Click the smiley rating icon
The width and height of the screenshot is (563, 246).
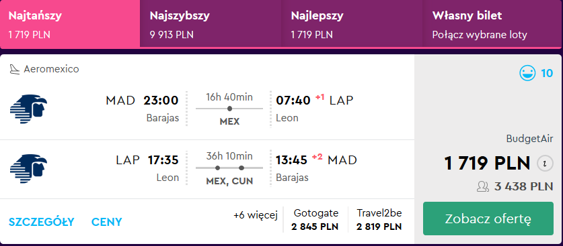[x=527, y=73]
